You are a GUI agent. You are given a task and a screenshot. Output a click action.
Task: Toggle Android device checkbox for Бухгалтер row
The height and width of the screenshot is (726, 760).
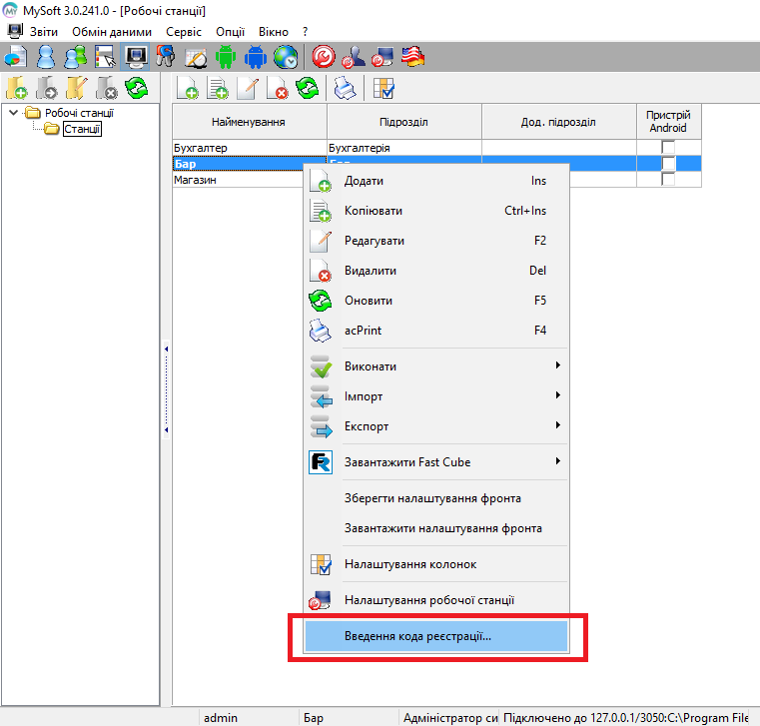coord(668,147)
